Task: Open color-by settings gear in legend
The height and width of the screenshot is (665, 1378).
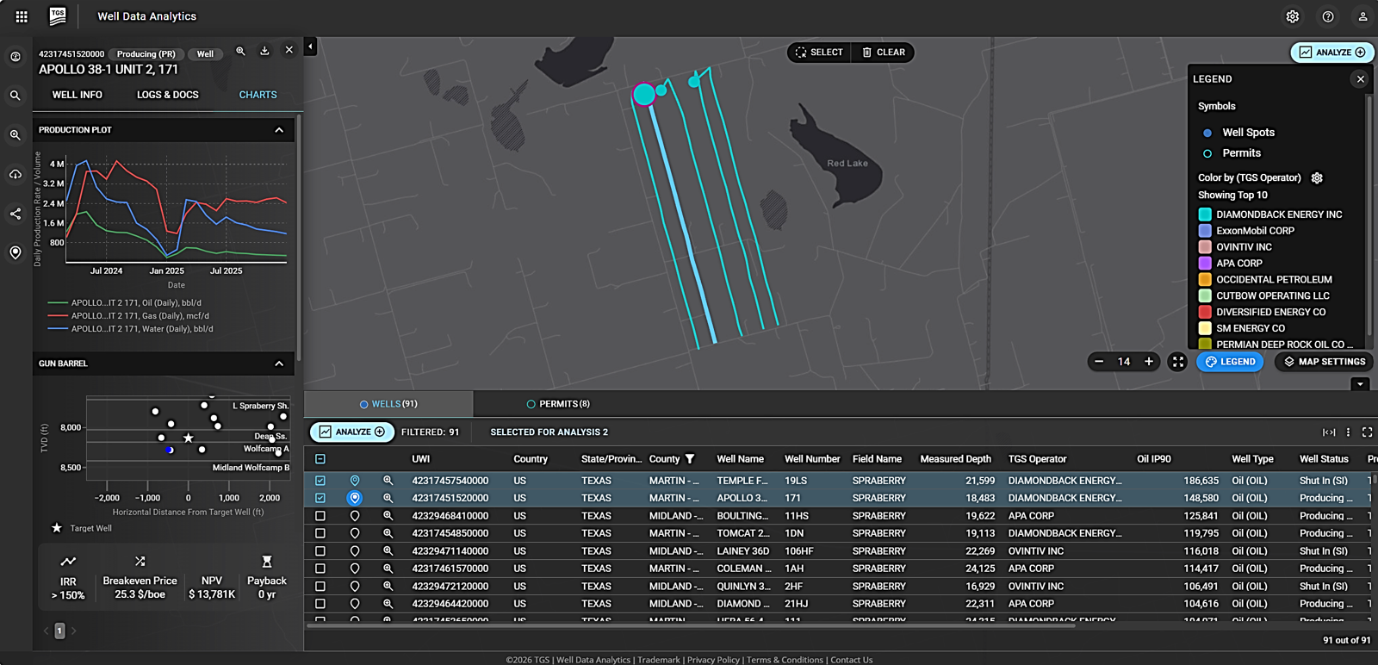Action: [x=1317, y=178]
